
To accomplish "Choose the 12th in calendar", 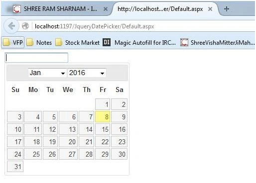I will pyautogui.click(x=50, y=129).
